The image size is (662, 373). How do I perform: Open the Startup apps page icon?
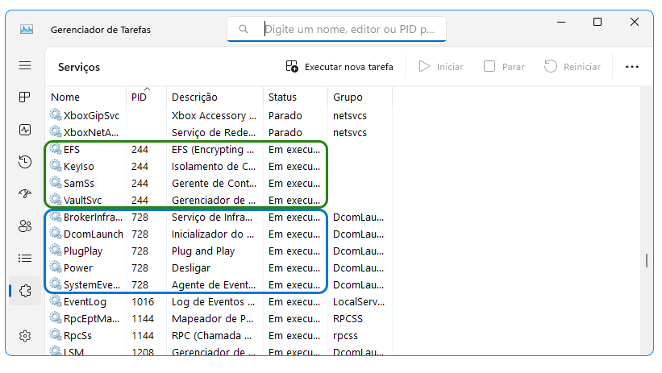pos(25,193)
